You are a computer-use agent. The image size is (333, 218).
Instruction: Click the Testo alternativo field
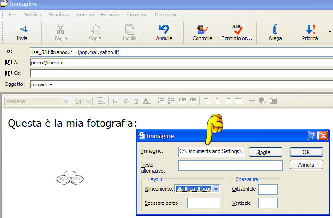(231, 165)
